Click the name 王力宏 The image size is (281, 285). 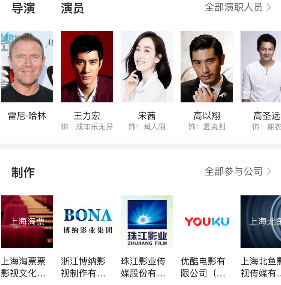point(87,116)
